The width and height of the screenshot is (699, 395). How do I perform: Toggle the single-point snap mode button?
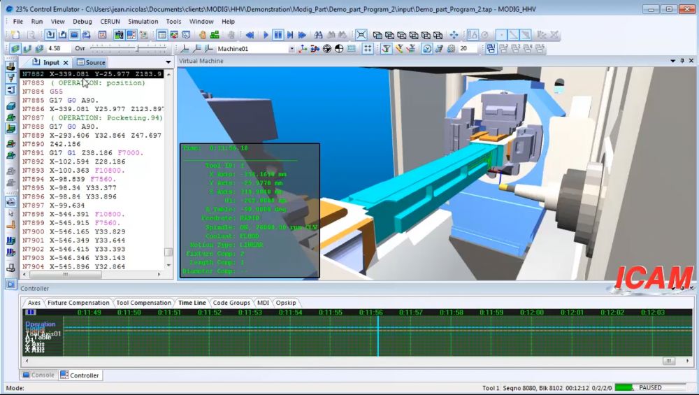501,35
